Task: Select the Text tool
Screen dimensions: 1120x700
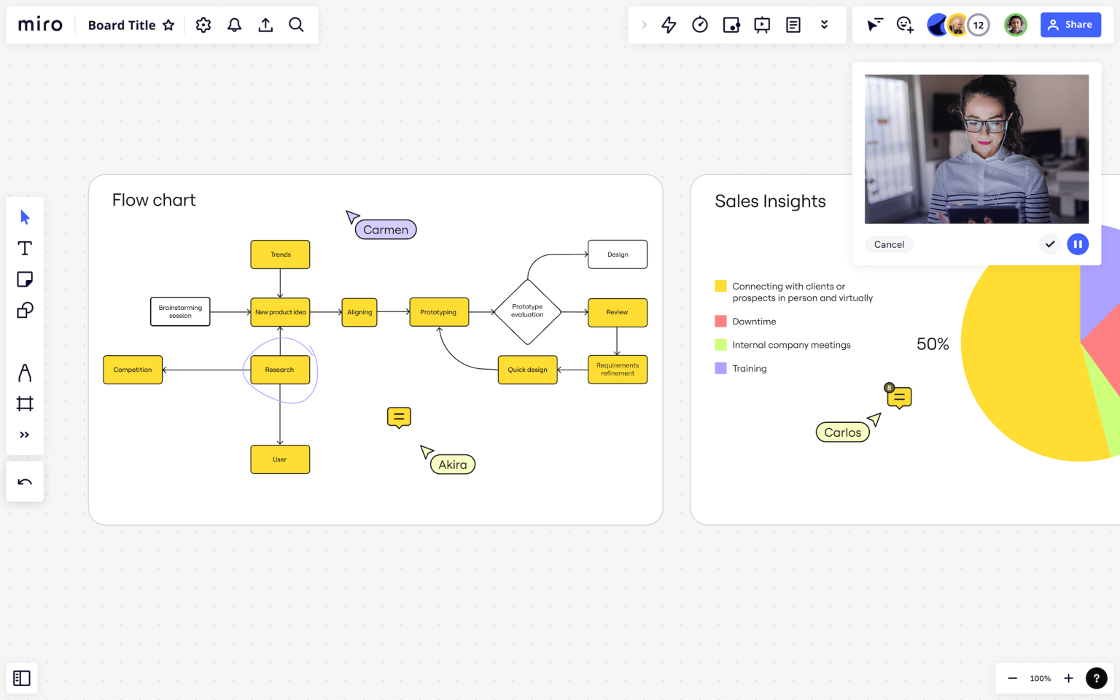Action: [25, 248]
